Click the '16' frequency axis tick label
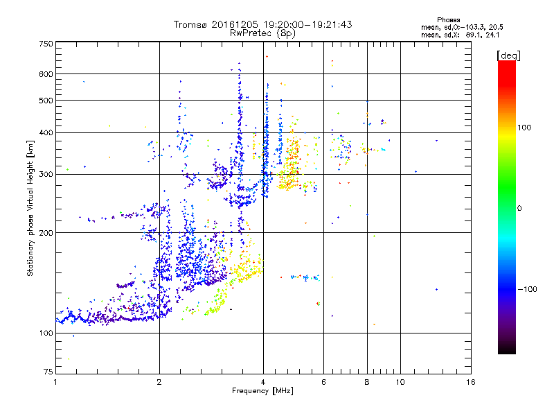The width and height of the screenshot is (554, 416). (x=471, y=382)
